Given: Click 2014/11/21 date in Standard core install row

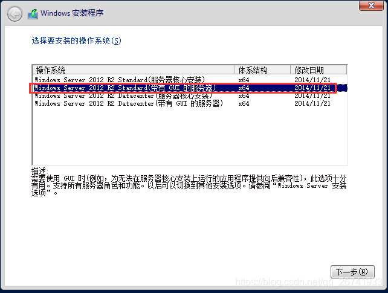Looking at the screenshot, I should pos(312,80).
